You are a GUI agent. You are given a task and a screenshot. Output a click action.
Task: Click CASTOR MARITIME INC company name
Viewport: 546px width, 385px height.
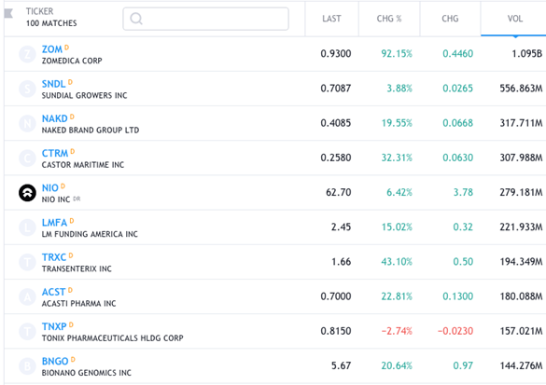(83, 165)
